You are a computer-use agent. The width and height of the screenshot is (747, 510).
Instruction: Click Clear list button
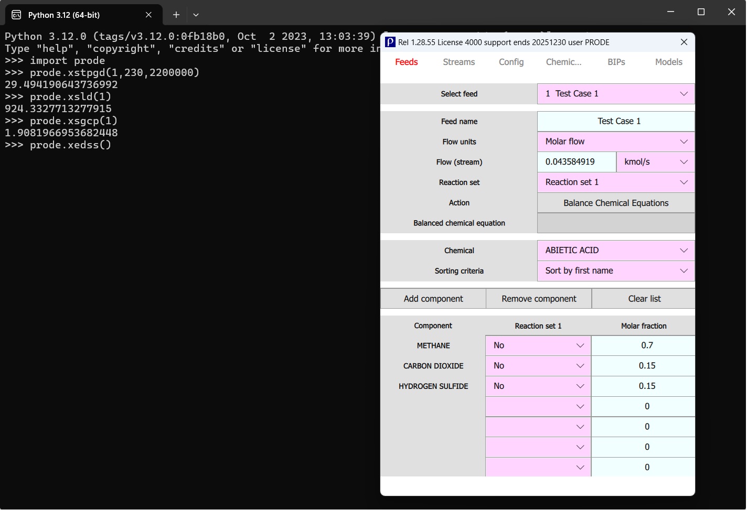pyautogui.click(x=644, y=299)
